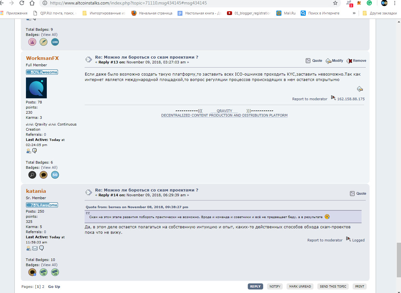Click the red X Remove icon on Reply #13
The height and width of the screenshot is (293, 401).
(349, 61)
